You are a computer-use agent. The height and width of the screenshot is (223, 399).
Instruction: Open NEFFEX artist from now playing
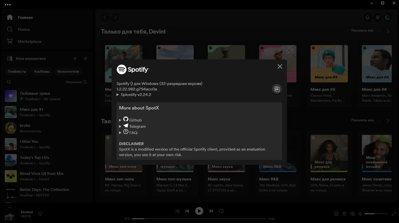(26, 216)
